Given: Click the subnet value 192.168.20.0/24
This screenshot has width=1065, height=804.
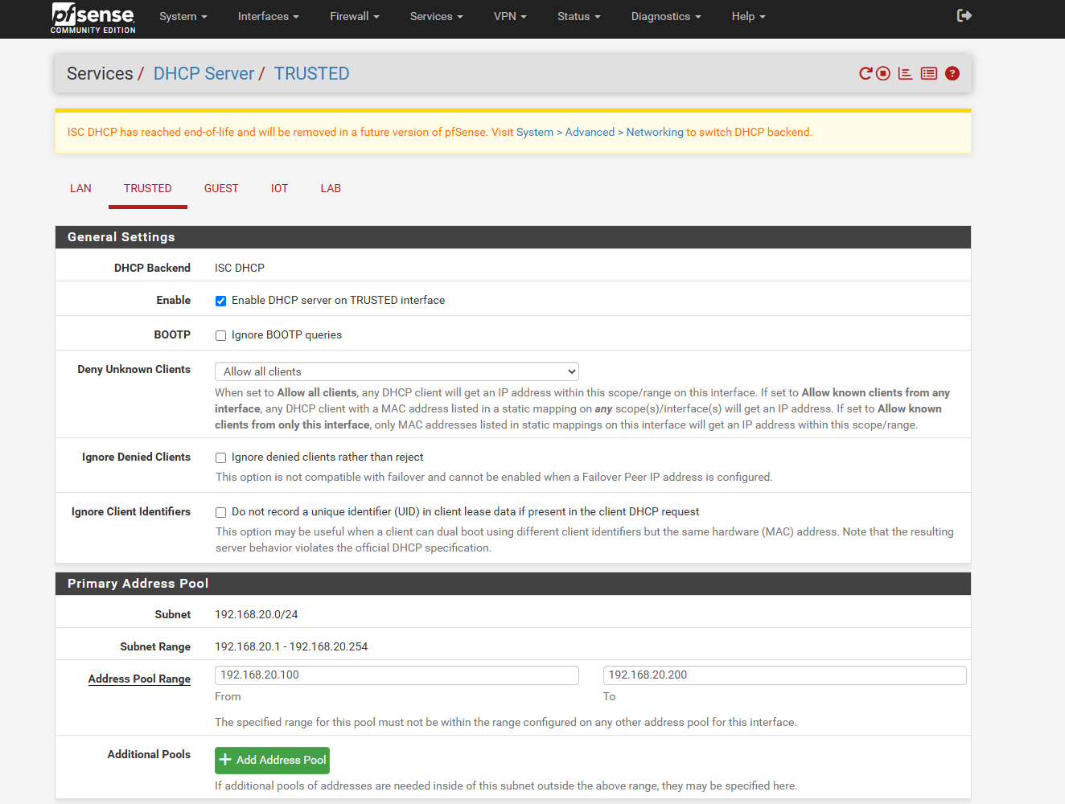Looking at the screenshot, I should [257, 614].
